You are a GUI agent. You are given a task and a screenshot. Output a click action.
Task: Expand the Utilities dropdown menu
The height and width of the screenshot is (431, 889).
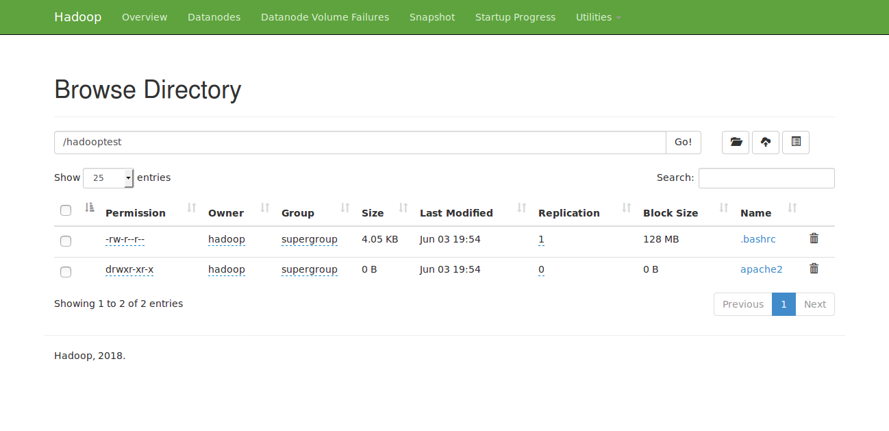[599, 17]
